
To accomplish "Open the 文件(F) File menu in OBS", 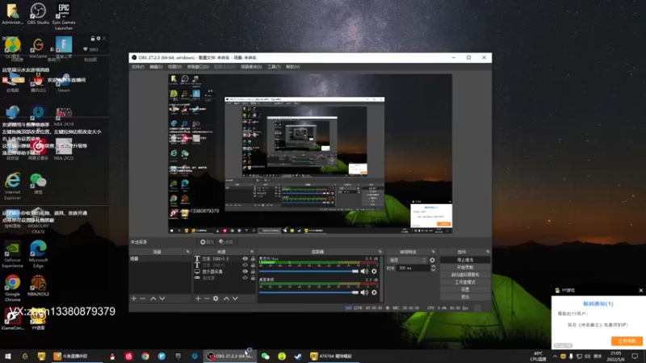I will (137, 67).
